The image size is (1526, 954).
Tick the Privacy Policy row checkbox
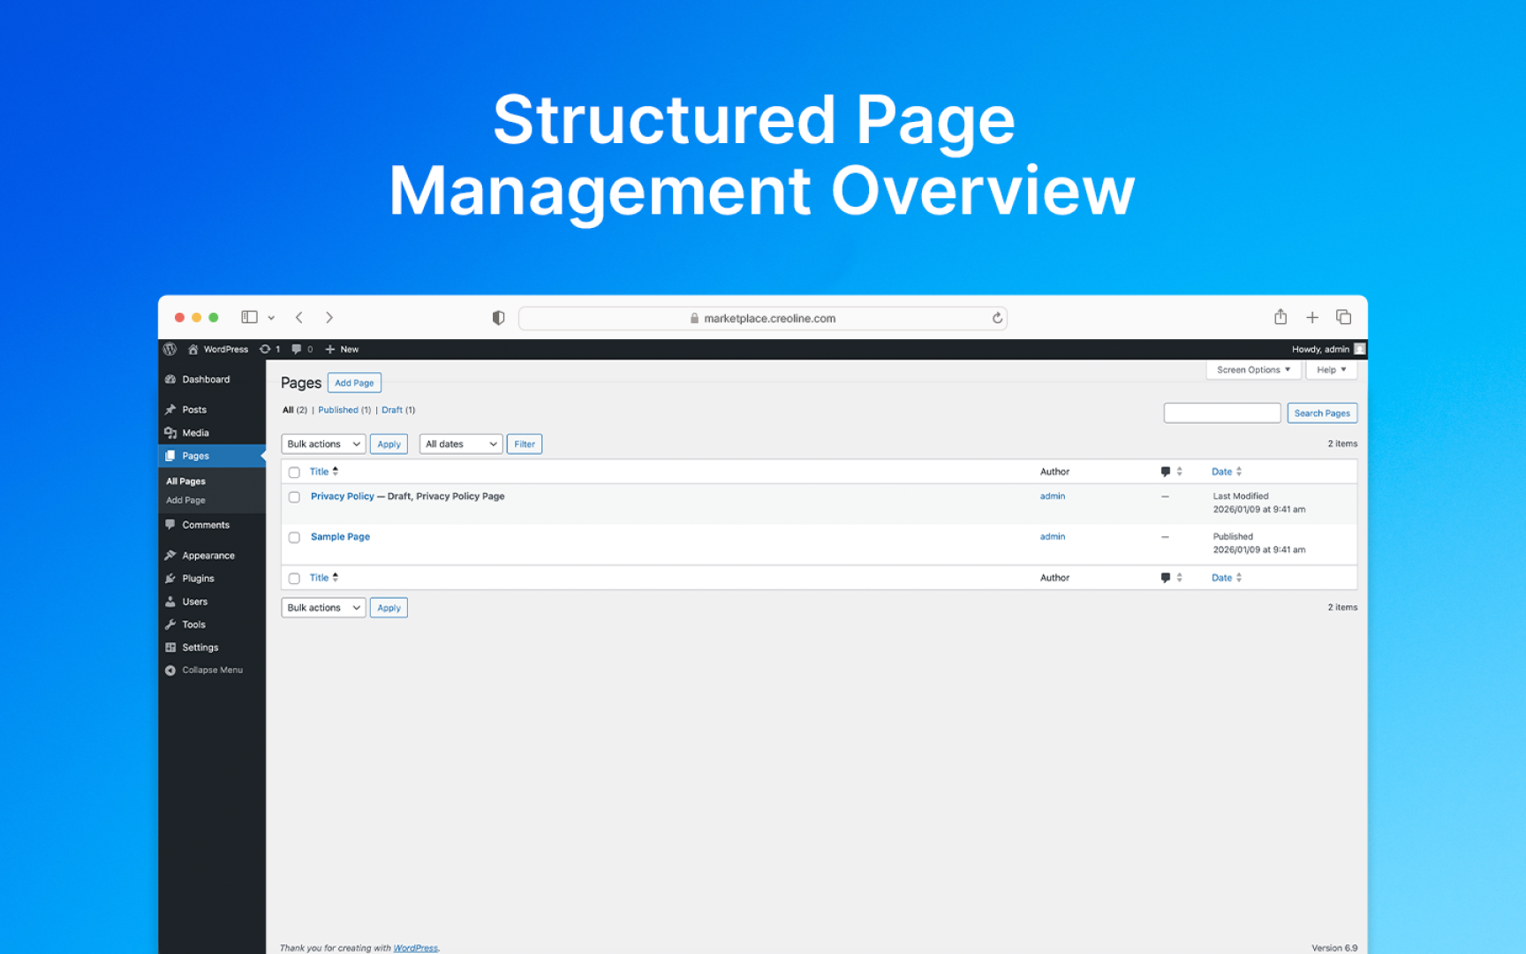[x=294, y=497]
